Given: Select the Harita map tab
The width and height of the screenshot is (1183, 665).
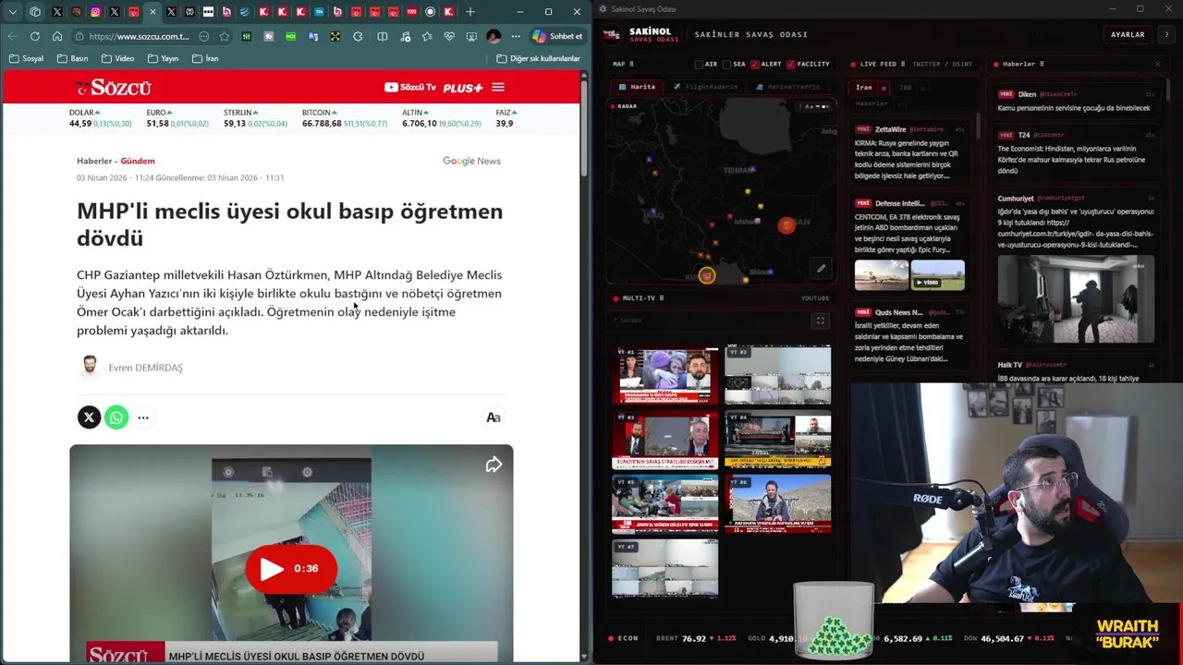Looking at the screenshot, I should 637,87.
